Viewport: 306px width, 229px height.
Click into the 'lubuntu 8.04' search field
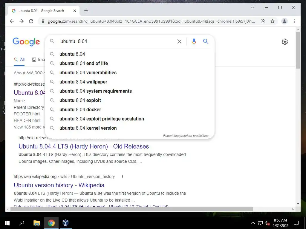tap(116, 41)
